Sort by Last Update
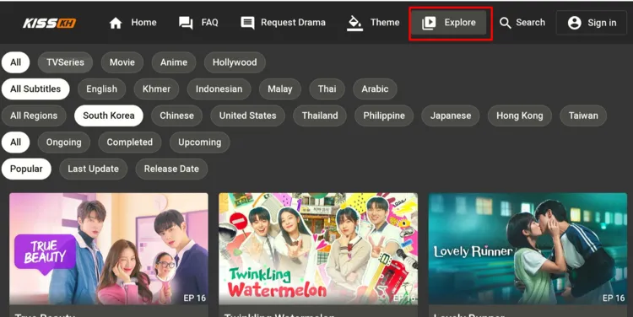The image size is (633, 317). (93, 169)
